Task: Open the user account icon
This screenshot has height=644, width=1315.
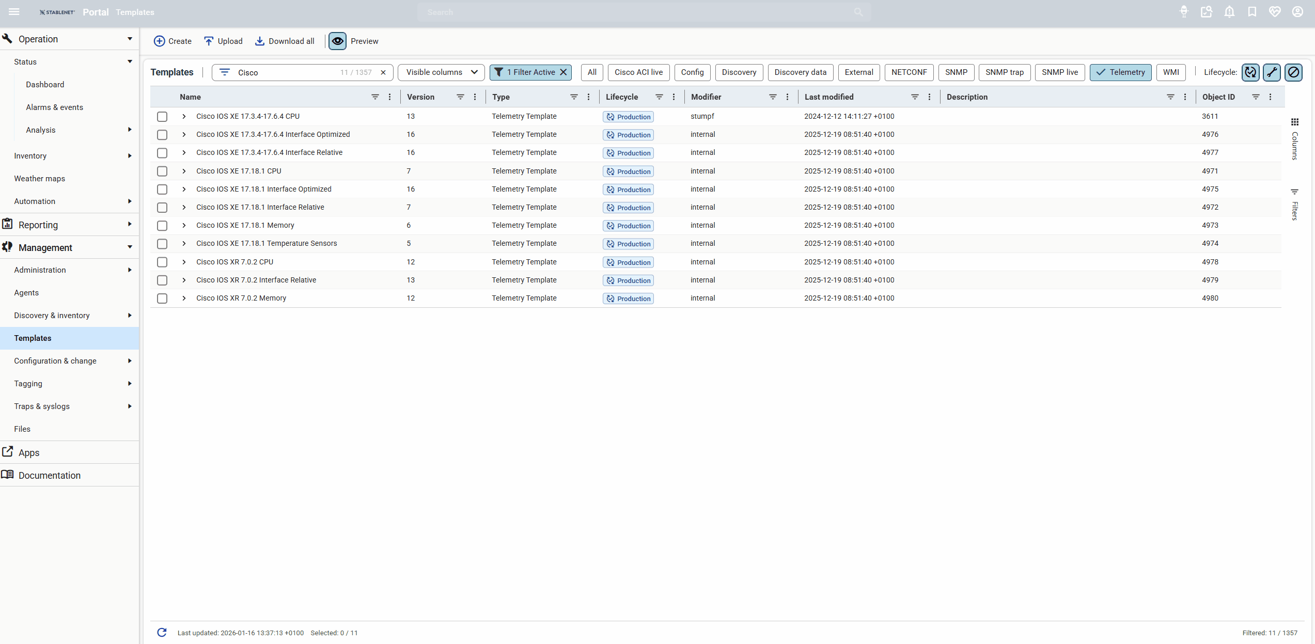Action: point(1297,12)
